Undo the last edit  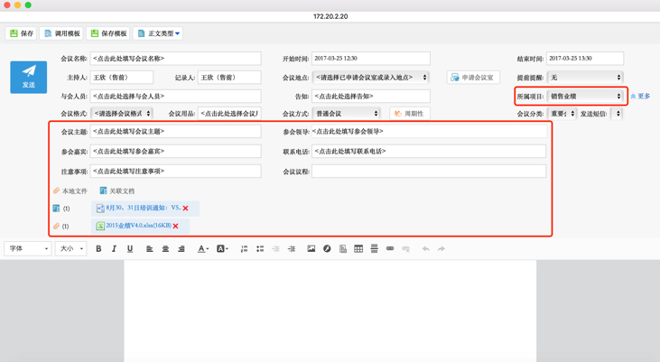pos(426,249)
